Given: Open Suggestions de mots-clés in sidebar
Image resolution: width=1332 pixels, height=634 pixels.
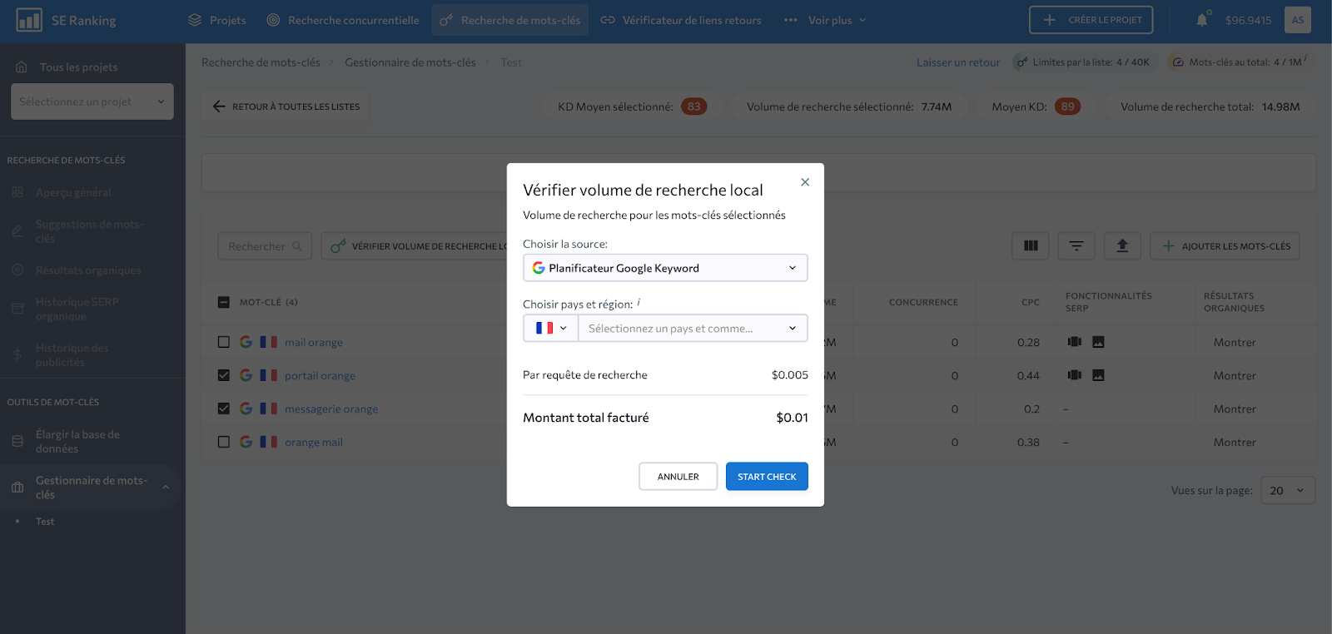Looking at the screenshot, I should click(89, 231).
